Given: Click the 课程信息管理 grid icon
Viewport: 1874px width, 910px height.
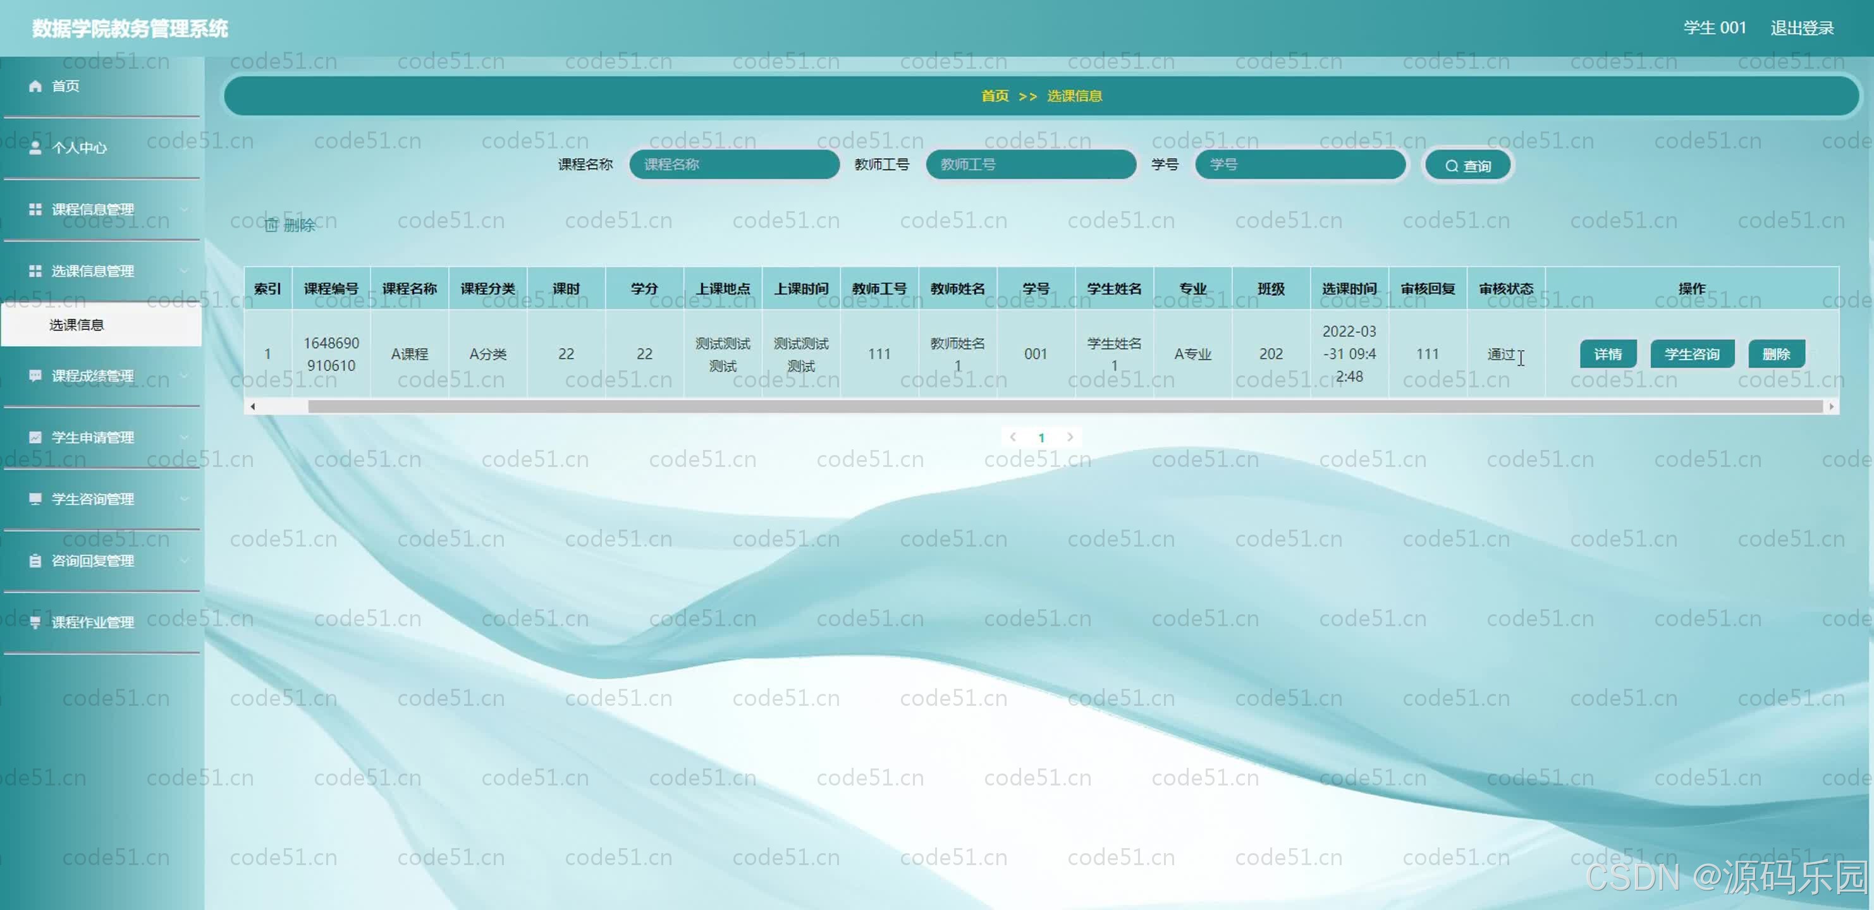Looking at the screenshot, I should coord(34,209).
